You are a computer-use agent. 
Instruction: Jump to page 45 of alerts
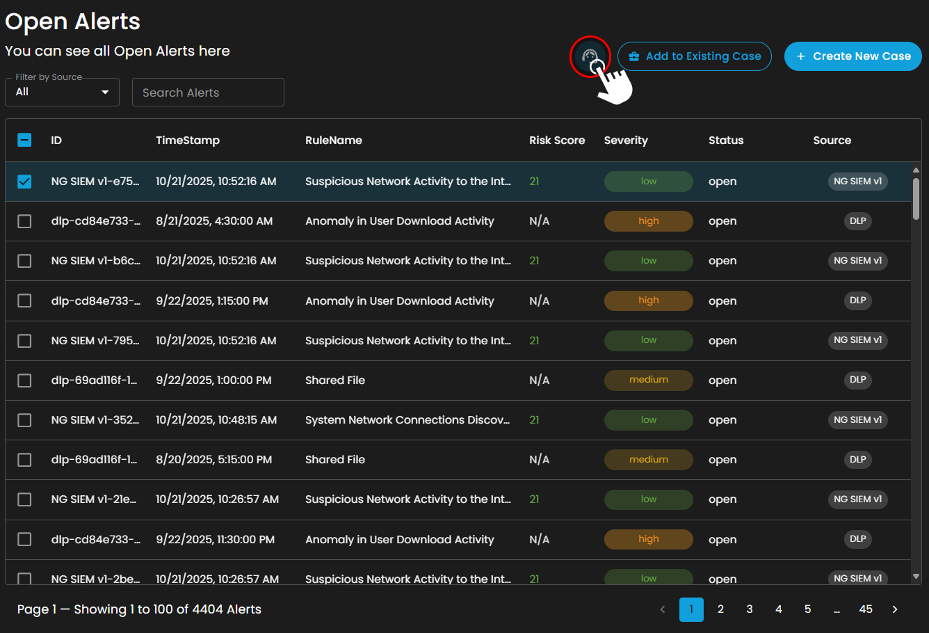point(866,609)
